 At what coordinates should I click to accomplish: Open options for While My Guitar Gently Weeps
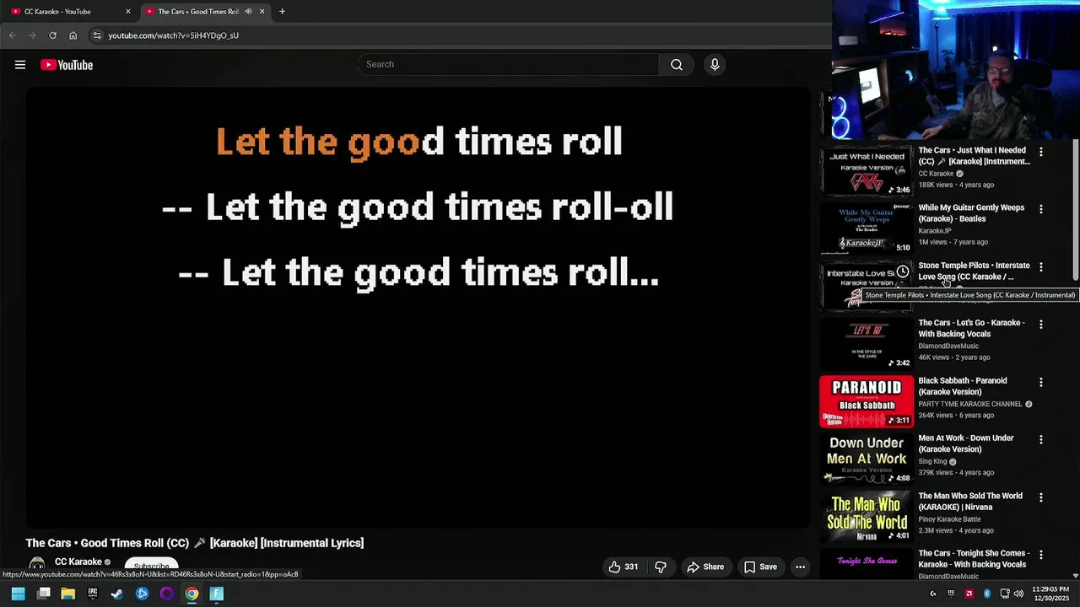click(x=1040, y=209)
